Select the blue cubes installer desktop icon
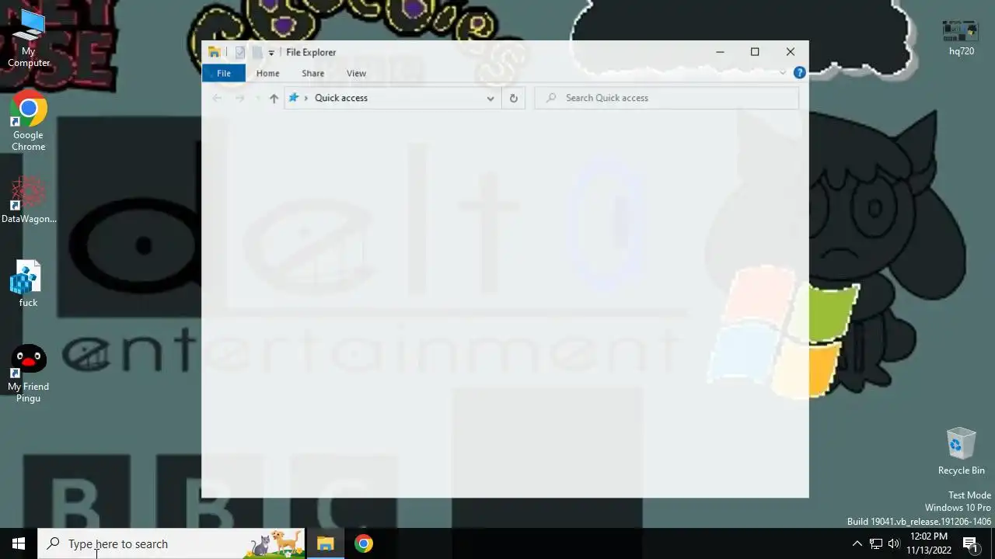The height and width of the screenshot is (559, 995). click(29, 284)
